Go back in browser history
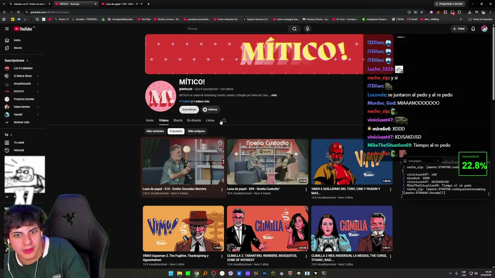This screenshot has height=278, width=495. (4, 12)
